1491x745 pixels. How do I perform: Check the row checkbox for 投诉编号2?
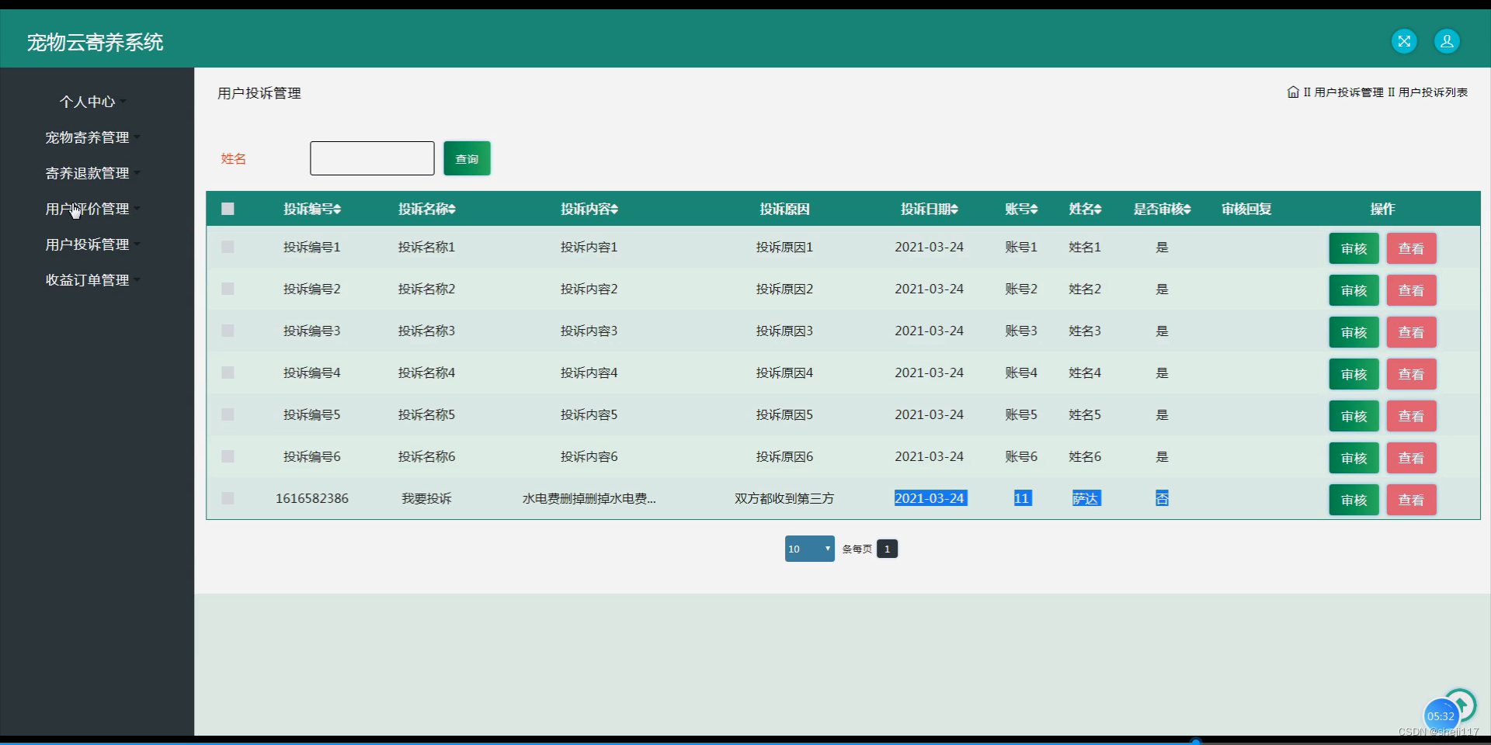(228, 289)
